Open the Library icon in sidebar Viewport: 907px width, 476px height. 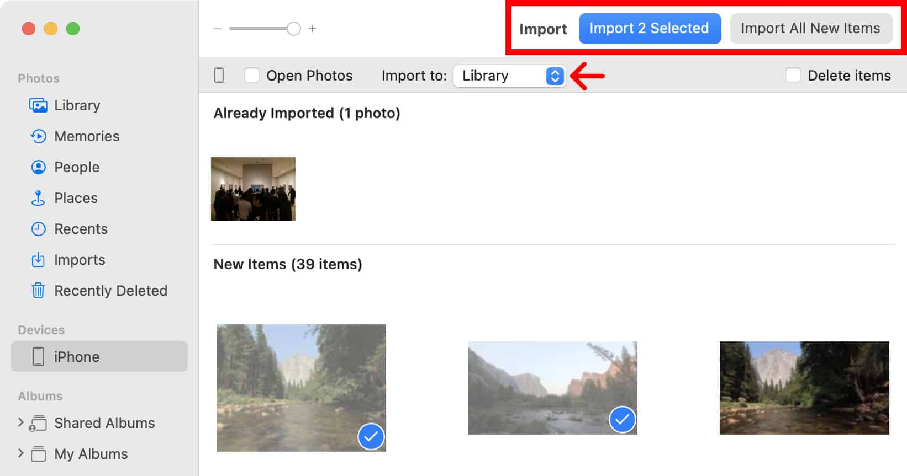pyautogui.click(x=38, y=105)
